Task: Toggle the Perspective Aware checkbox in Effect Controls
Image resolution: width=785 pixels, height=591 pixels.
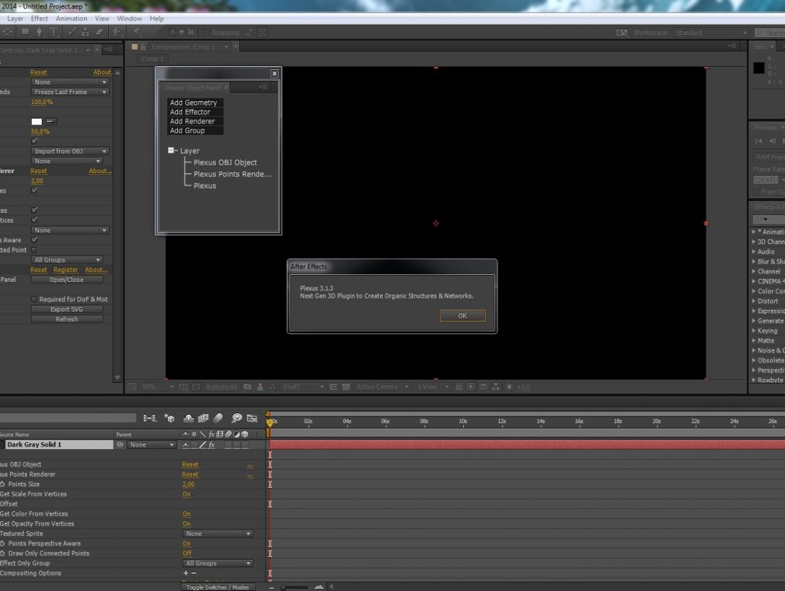Action: point(34,240)
